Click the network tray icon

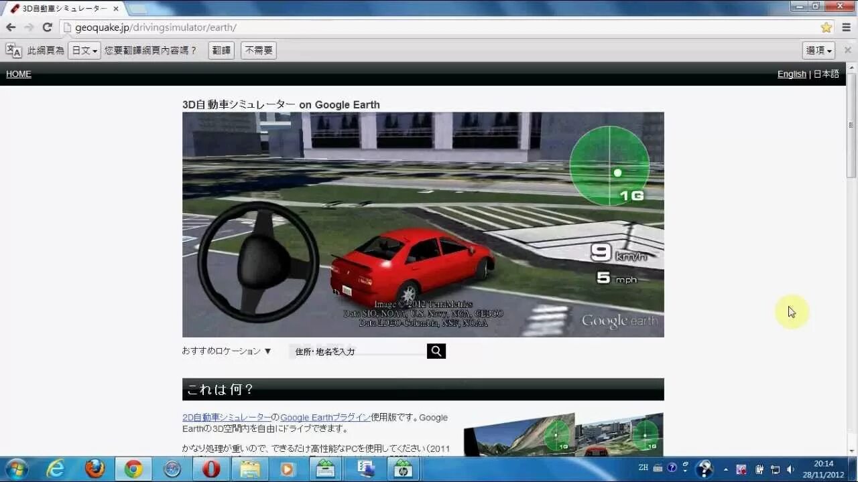coord(776,469)
